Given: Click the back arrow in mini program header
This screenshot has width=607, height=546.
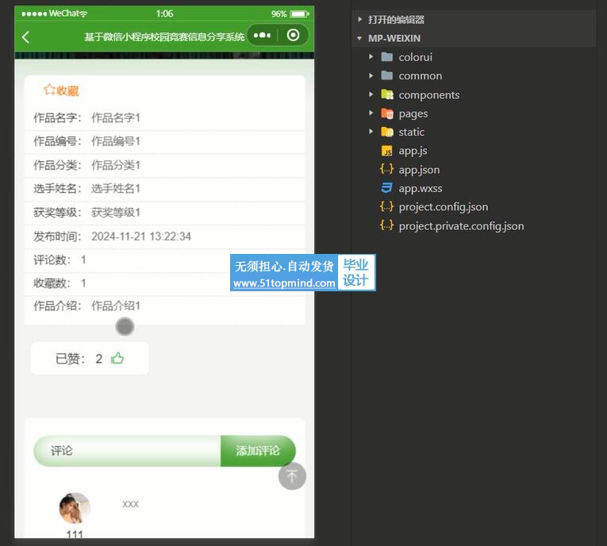Looking at the screenshot, I should tap(25, 37).
